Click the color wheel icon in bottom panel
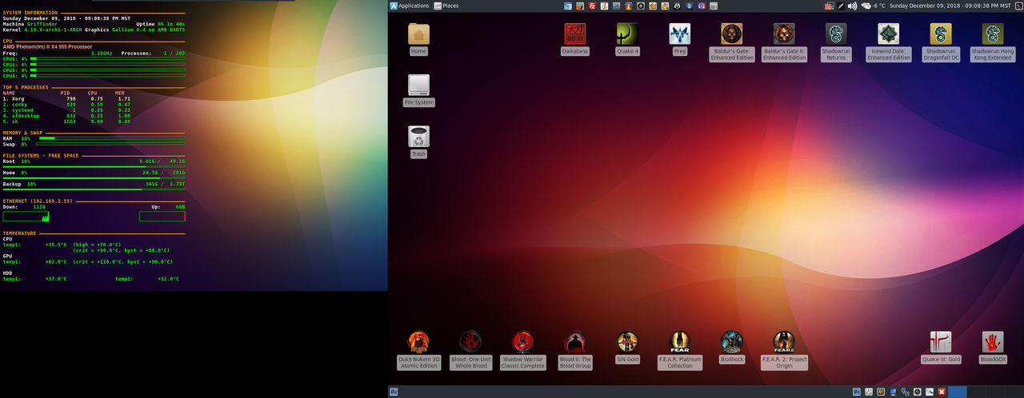This screenshot has height=398, width=1024. tap(918, 392)
